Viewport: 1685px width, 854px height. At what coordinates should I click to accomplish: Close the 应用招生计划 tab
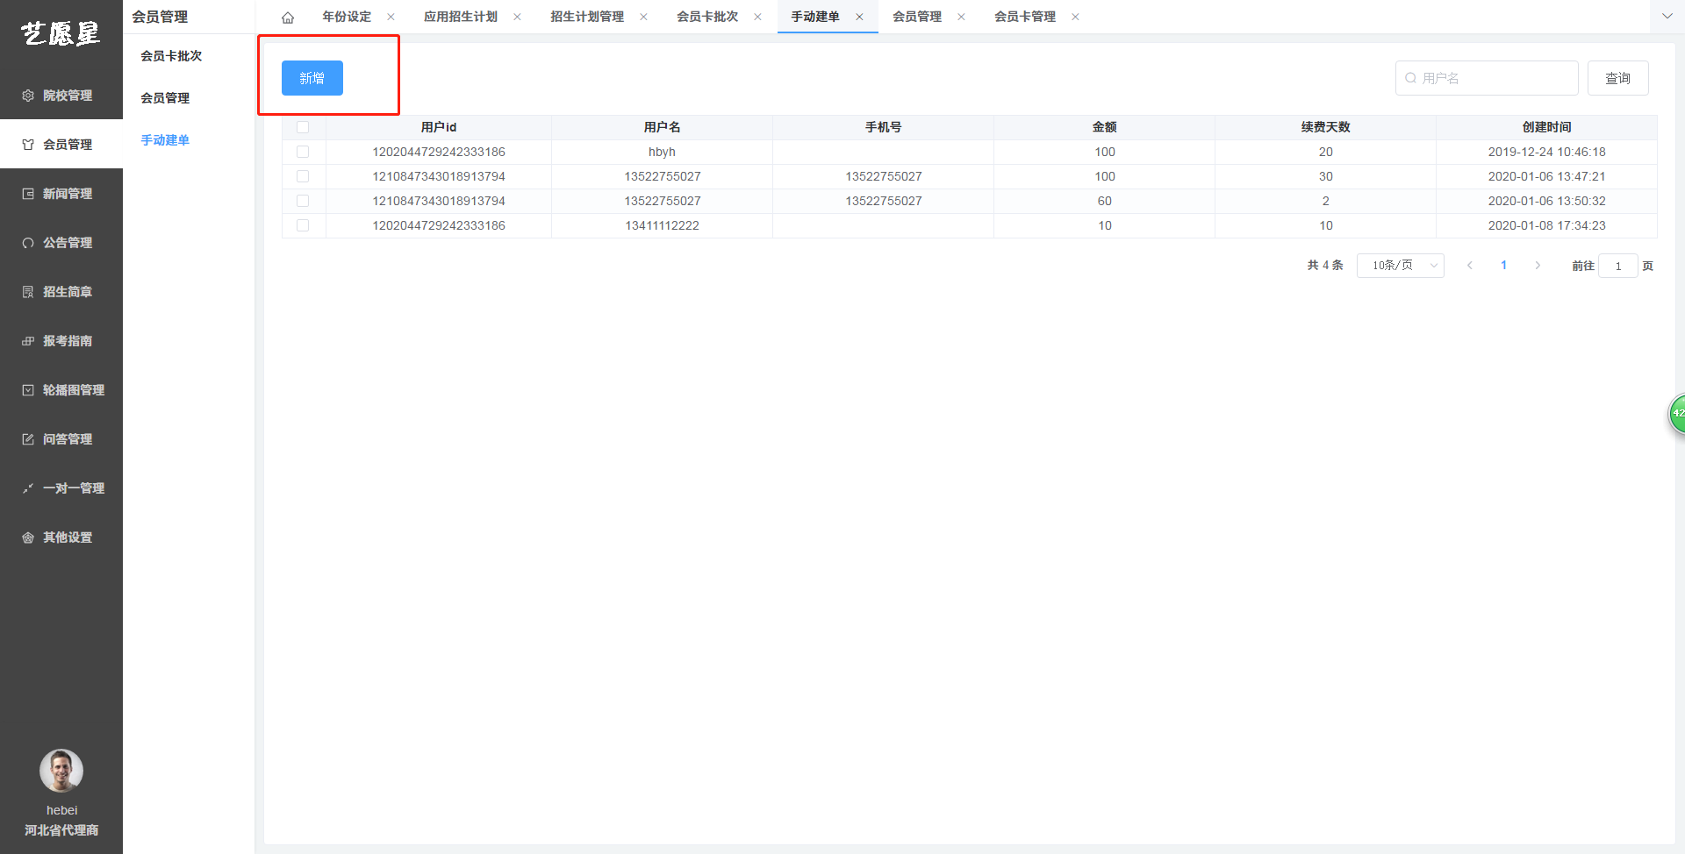pyautogui.click(x=517, y=17)
